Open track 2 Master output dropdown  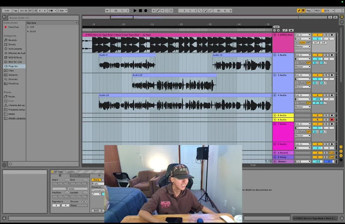pos(303,67)
